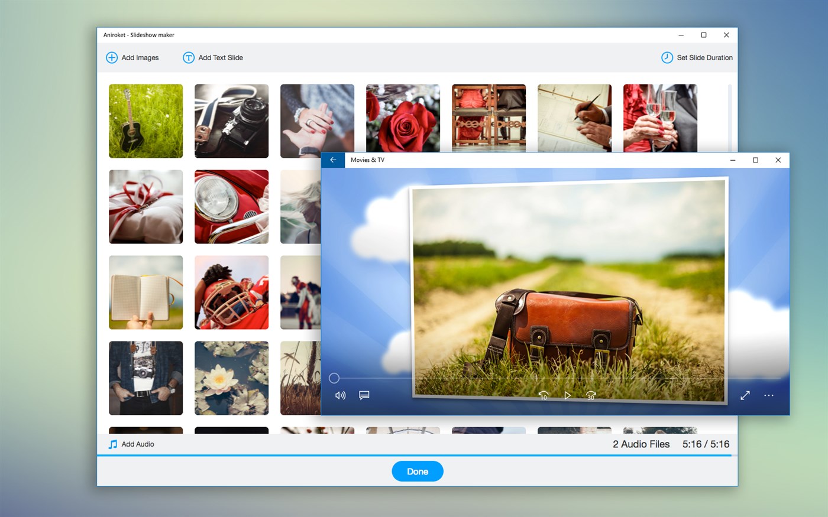Select the water lily thumbnail
The height and width of the screenshot is (517, 828).
tap(231, 378)
